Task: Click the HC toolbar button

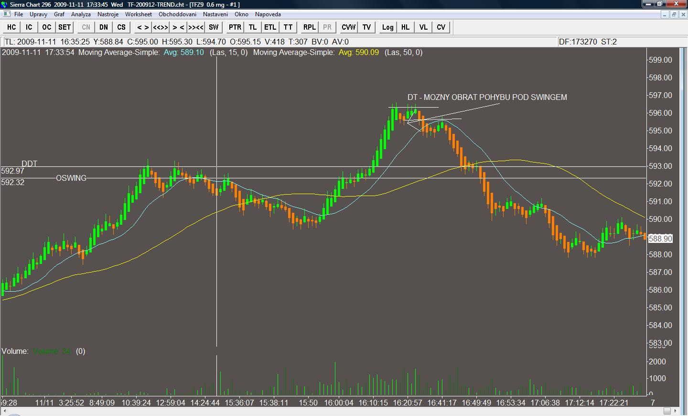Action: click(11, 27)
